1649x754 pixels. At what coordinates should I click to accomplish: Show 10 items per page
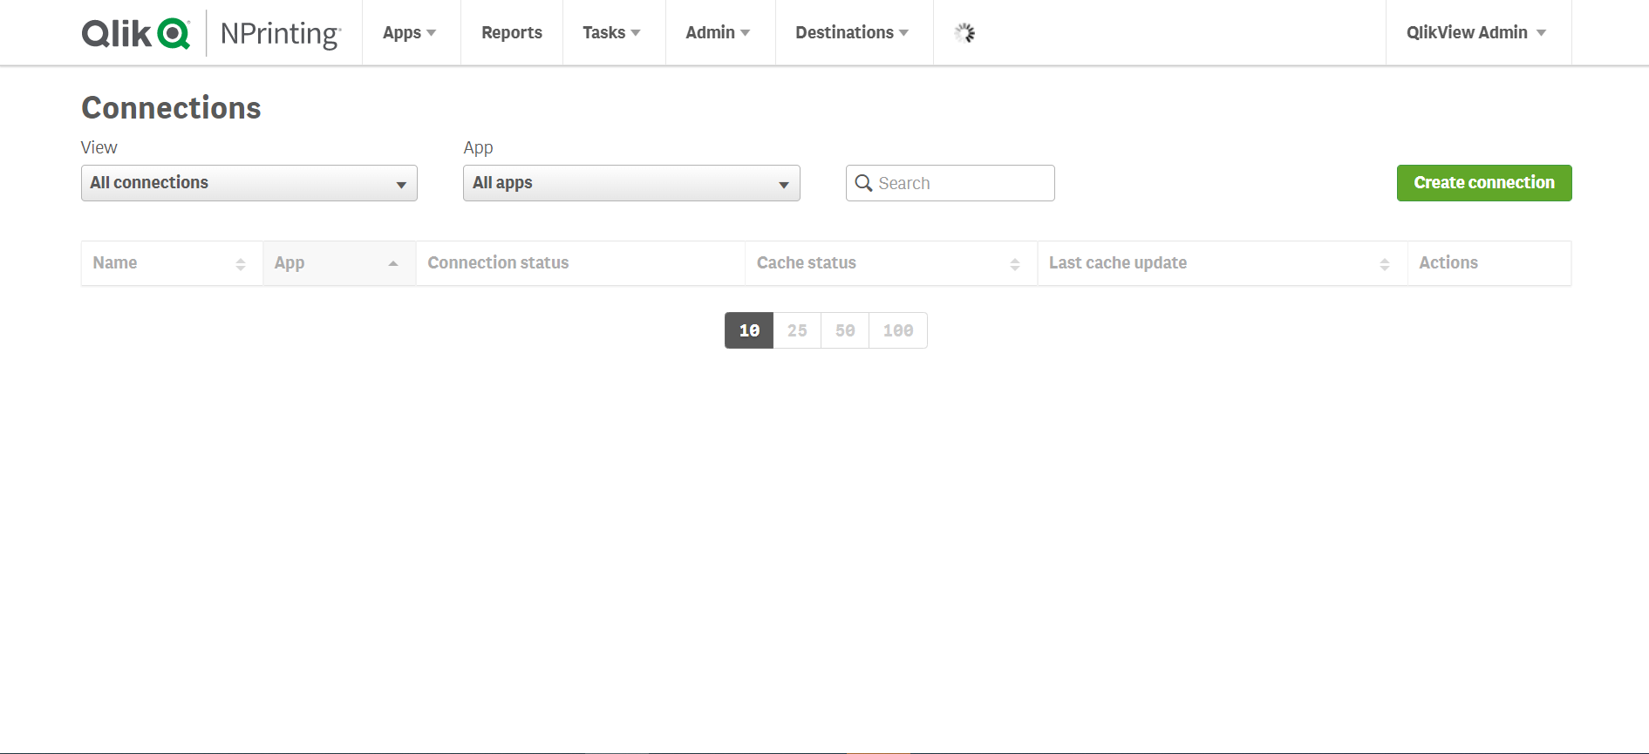[749, 330]
